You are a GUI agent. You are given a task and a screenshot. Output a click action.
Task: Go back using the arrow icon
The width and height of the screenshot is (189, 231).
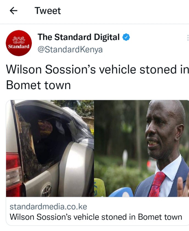click(x=13, y=11)
